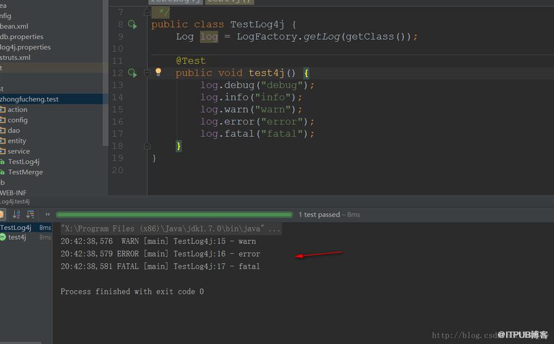Image resolution: width=554 pixels, height=344 pixels.
Task: Collapse the test4j method fold marker
Action: pos(148,73)
